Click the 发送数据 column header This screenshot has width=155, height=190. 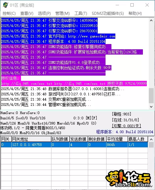79,139
